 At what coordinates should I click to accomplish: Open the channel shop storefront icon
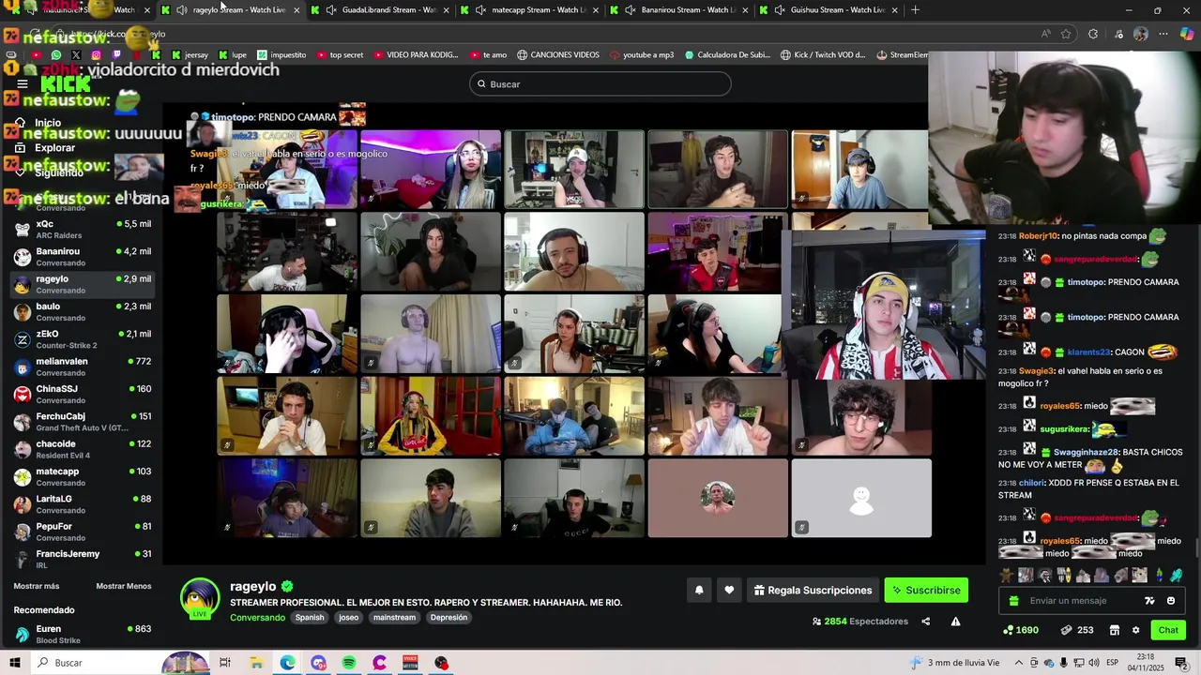pyautogui.click(x=1114, y=630)
